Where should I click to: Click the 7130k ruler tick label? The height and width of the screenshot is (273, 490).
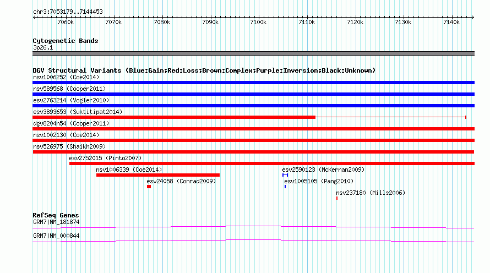tap(403, 22)
